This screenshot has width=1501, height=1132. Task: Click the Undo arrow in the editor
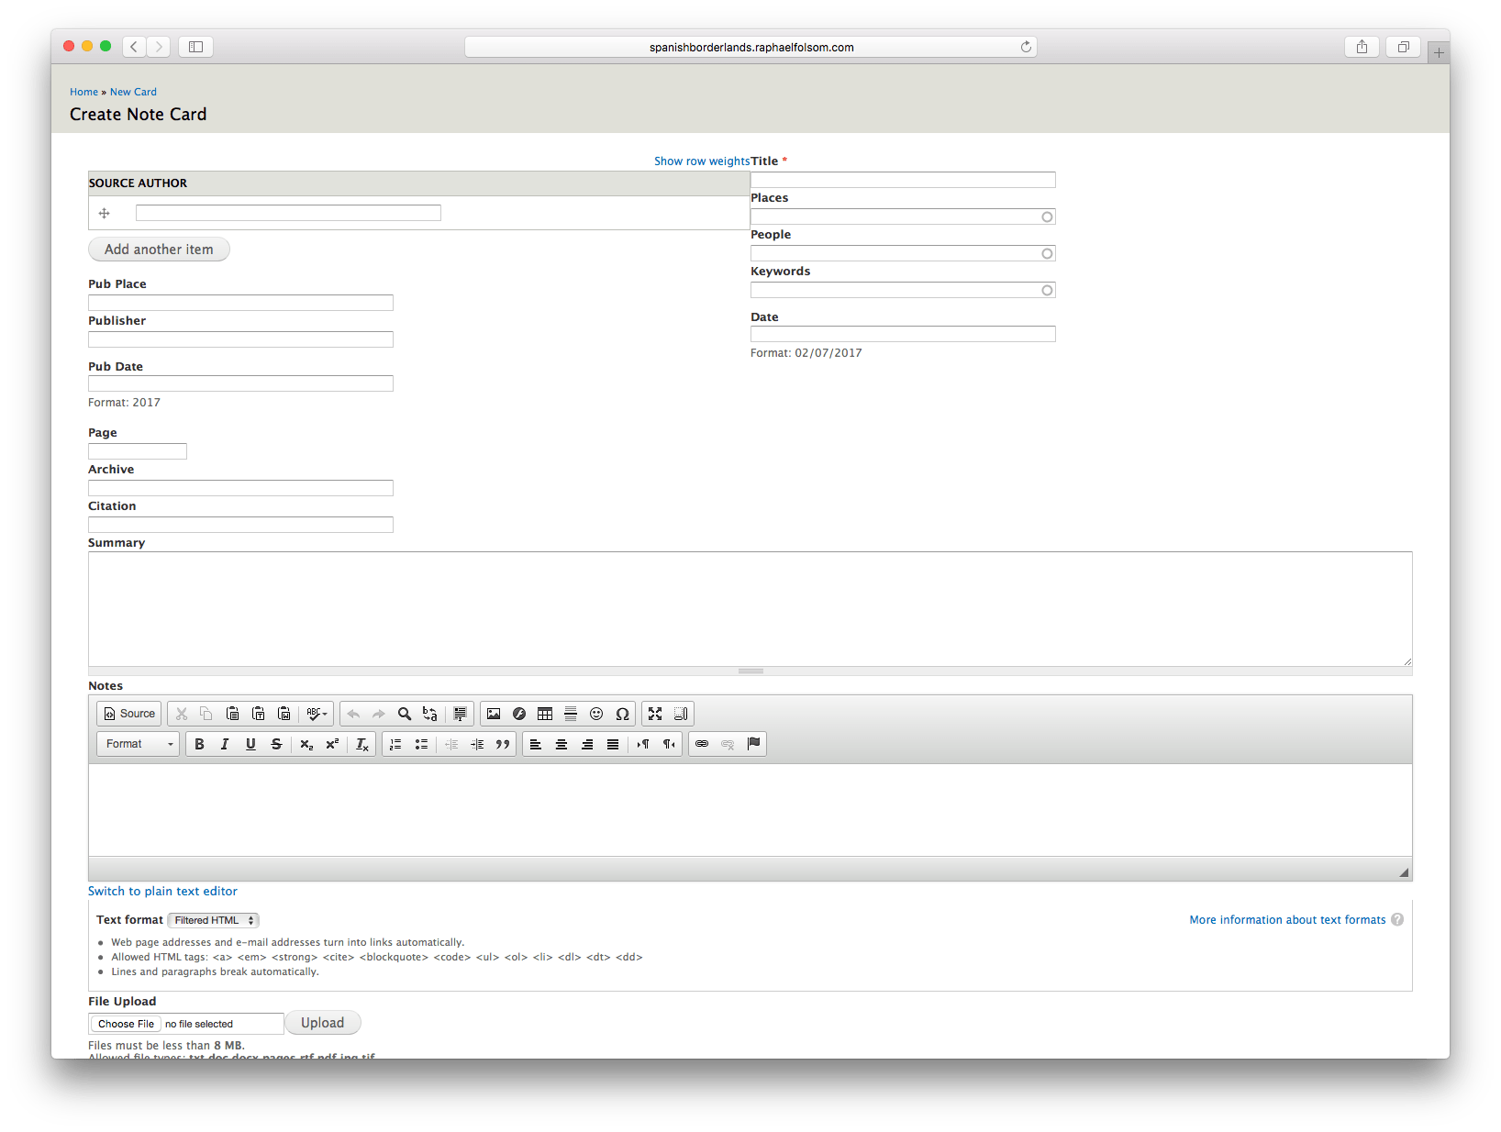[353, 714]
